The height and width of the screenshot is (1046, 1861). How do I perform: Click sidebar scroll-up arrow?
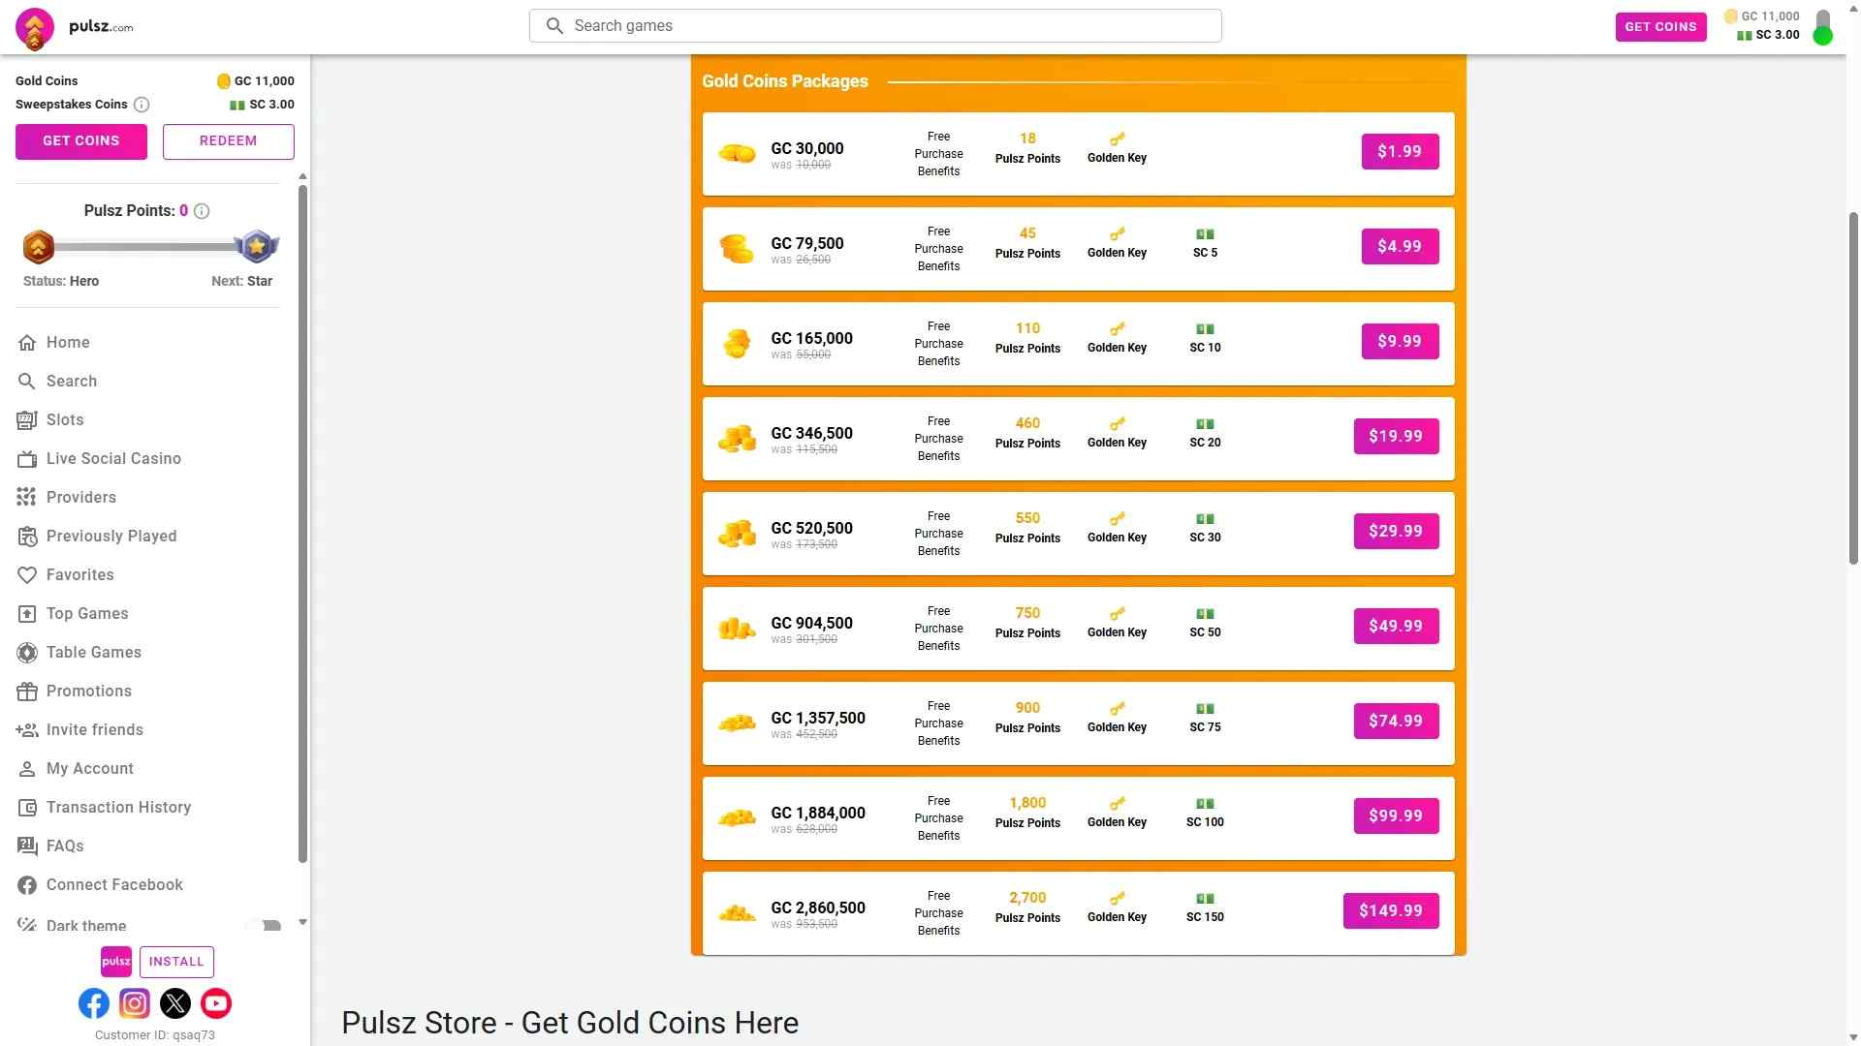[302, 176]
